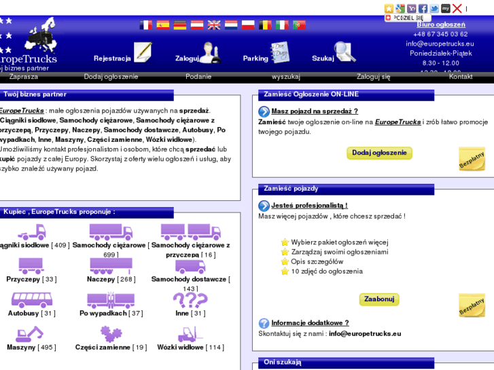Select the Italian flag icon
This screenshot has width=494, height=370.
[x=282, y=25]
